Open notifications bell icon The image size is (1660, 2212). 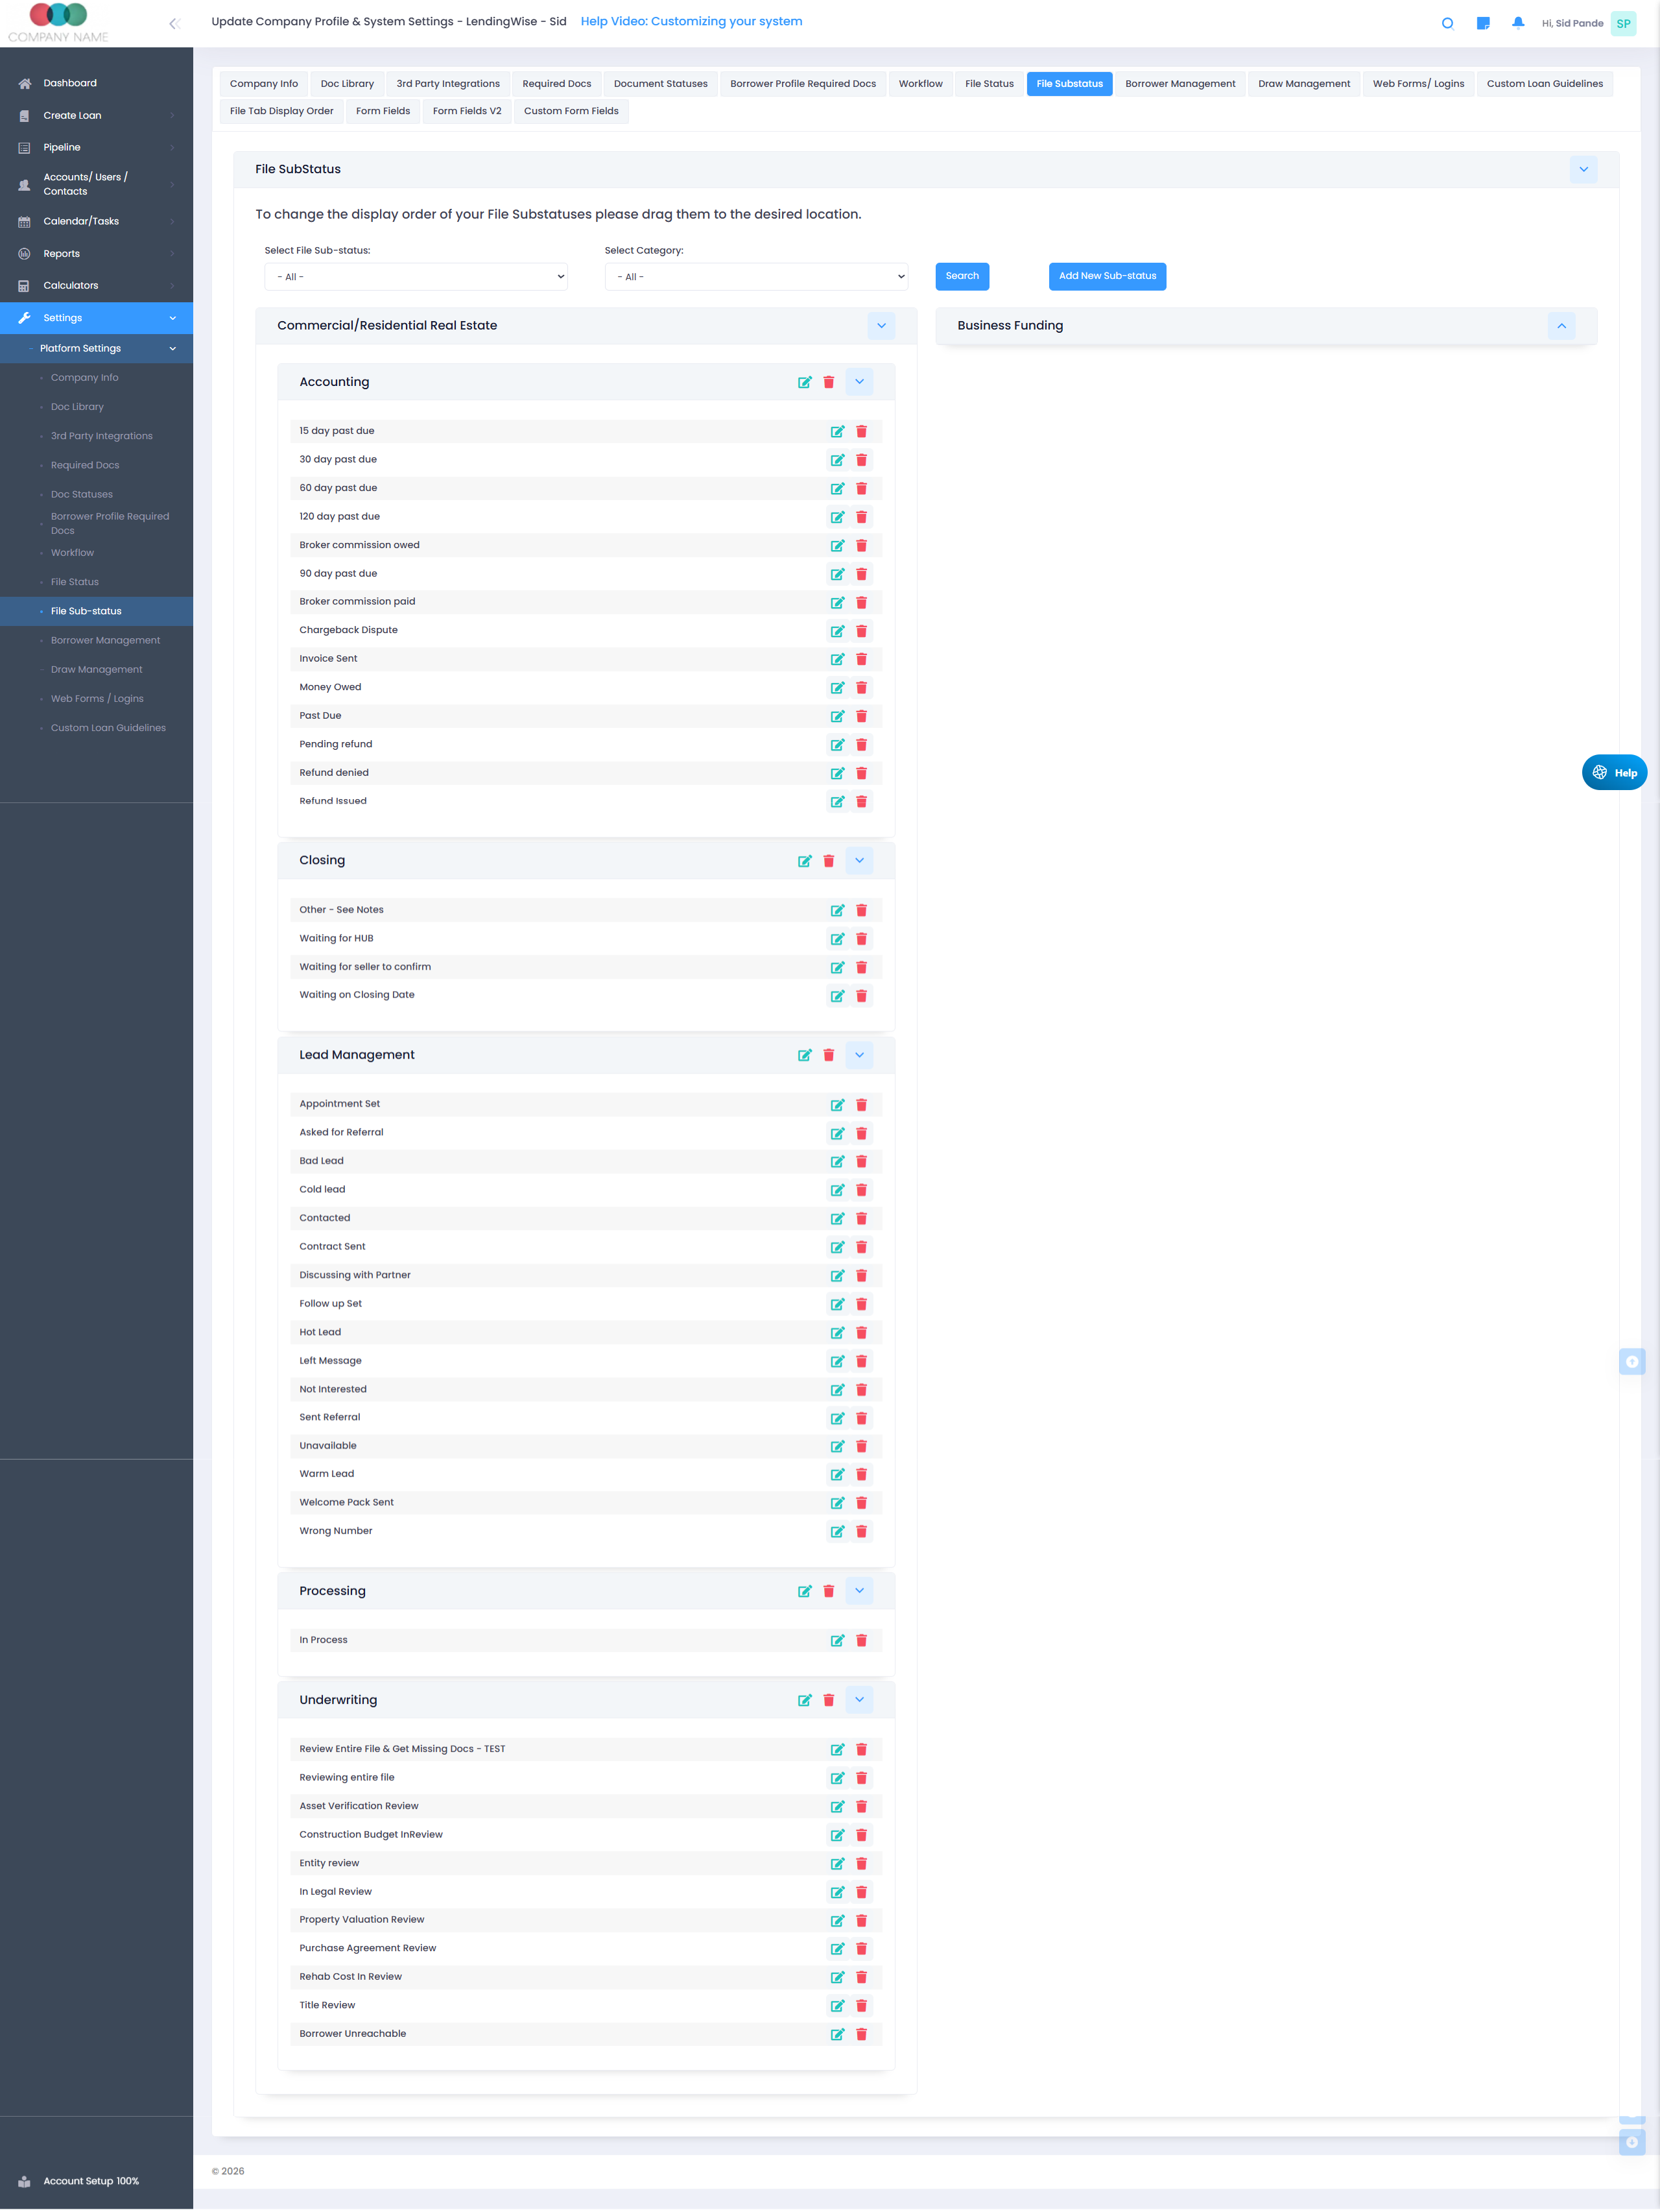1517,23
